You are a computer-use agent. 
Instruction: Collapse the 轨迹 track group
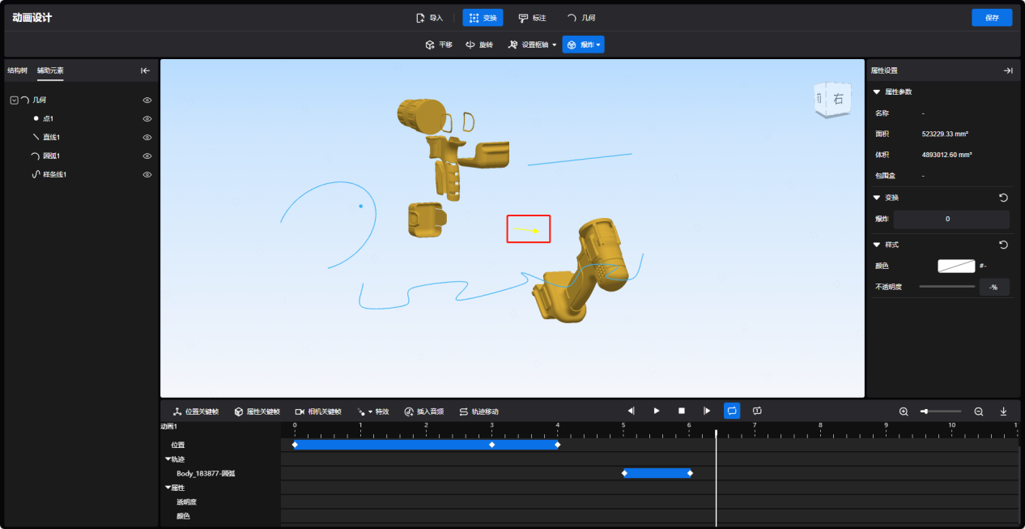pyautogui.click(x=168, y=459)
